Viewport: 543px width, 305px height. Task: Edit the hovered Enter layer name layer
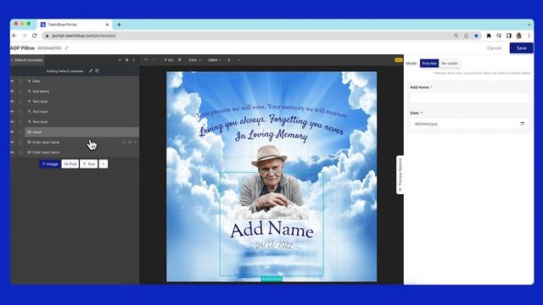[x=124, y=142]
